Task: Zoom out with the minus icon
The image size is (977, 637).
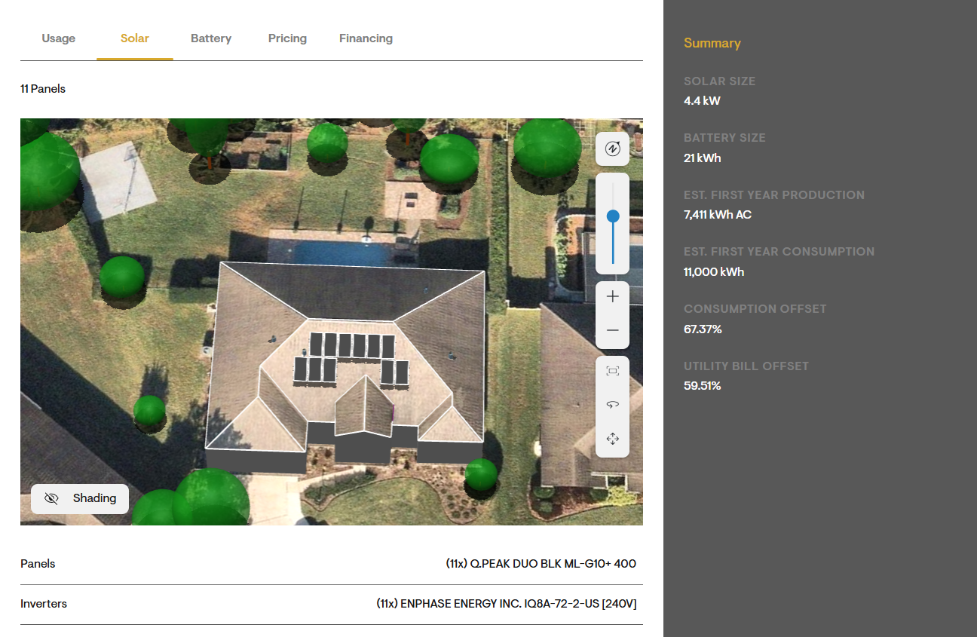Action: (x=612, y=330)
